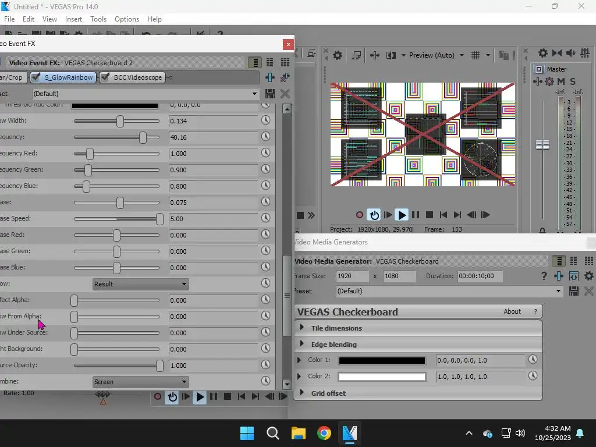
Task: Save the Video Event FX preset
Action: click(x=270, y=94)
